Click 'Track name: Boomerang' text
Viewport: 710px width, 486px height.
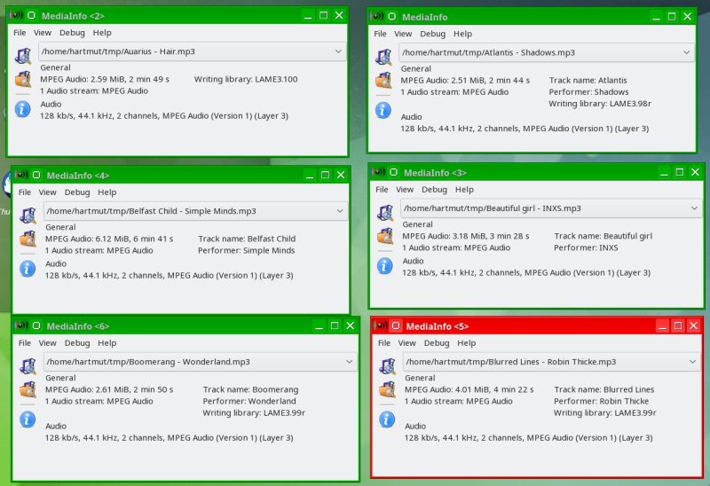pos(250,389)
